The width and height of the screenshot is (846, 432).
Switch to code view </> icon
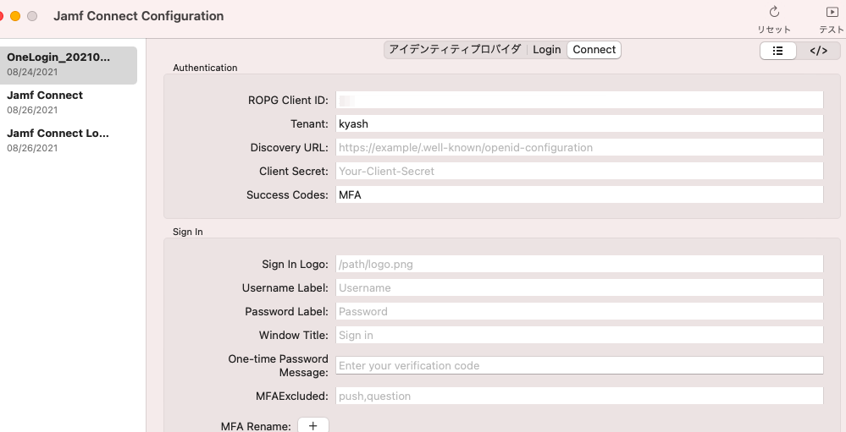(819, 51)
